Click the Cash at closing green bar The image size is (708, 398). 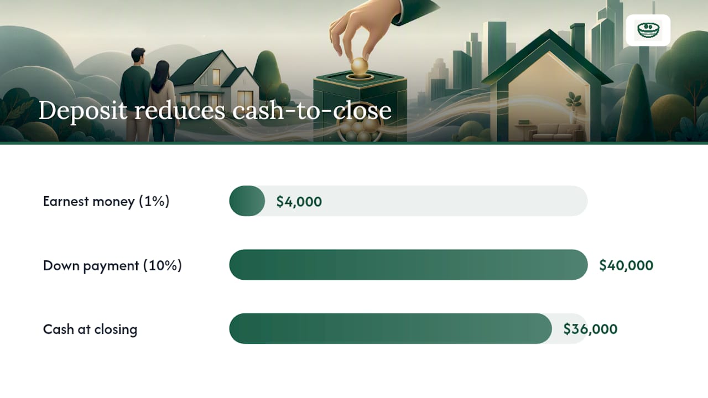point(391,329)
